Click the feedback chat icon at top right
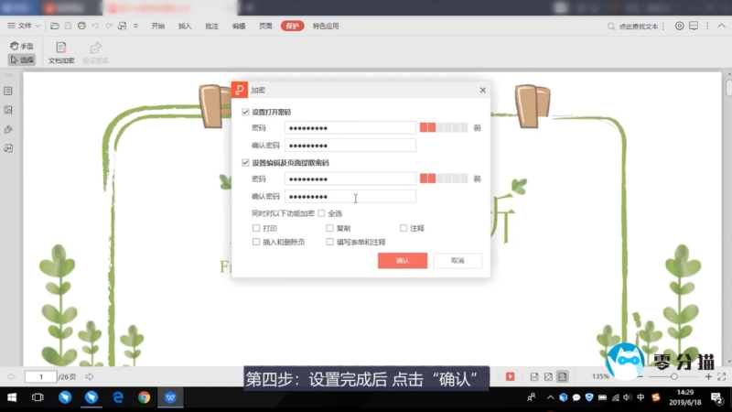Screen dimensions: 732x412 [x=693, y=26]
